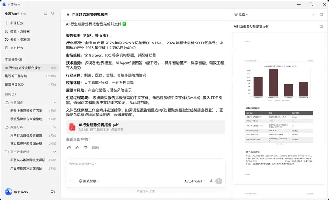The width and height of the screenshot is (329, 200).
Task: Open the 概览 view dropdown
Action: click(x=241, y=14)
